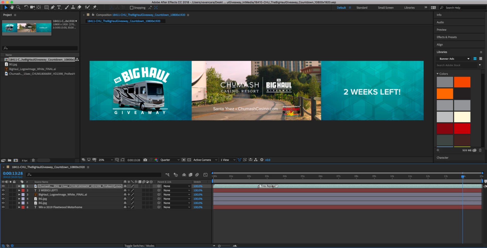Select the Horizontal Type tool
The height and width of the screenshot is (248, 487).
click(59, 7)
